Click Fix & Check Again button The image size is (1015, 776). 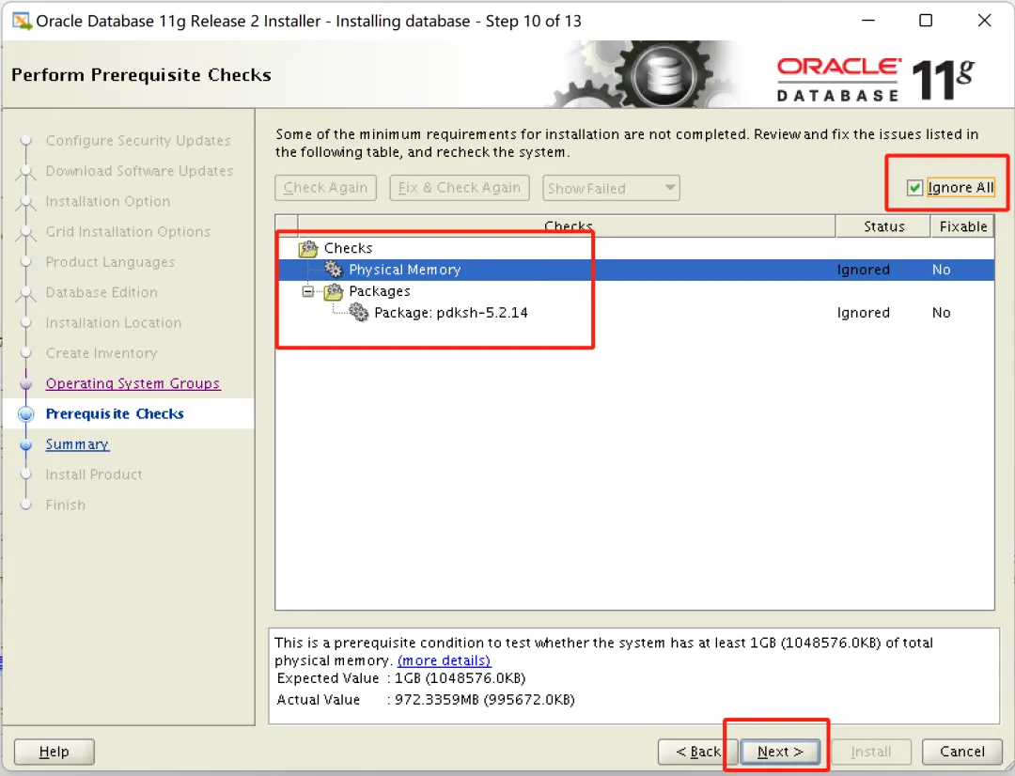460,188
